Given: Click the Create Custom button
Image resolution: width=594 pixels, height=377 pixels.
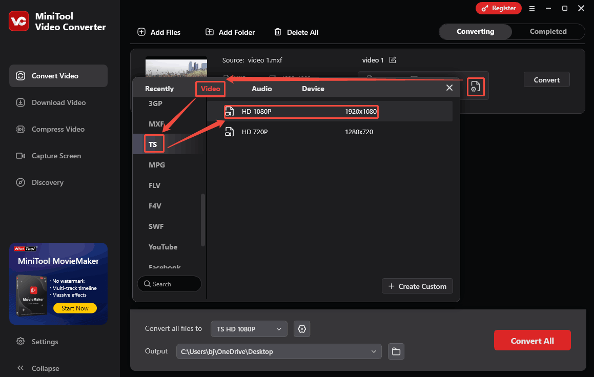Looking at the screenshot, I should (418, 286).
